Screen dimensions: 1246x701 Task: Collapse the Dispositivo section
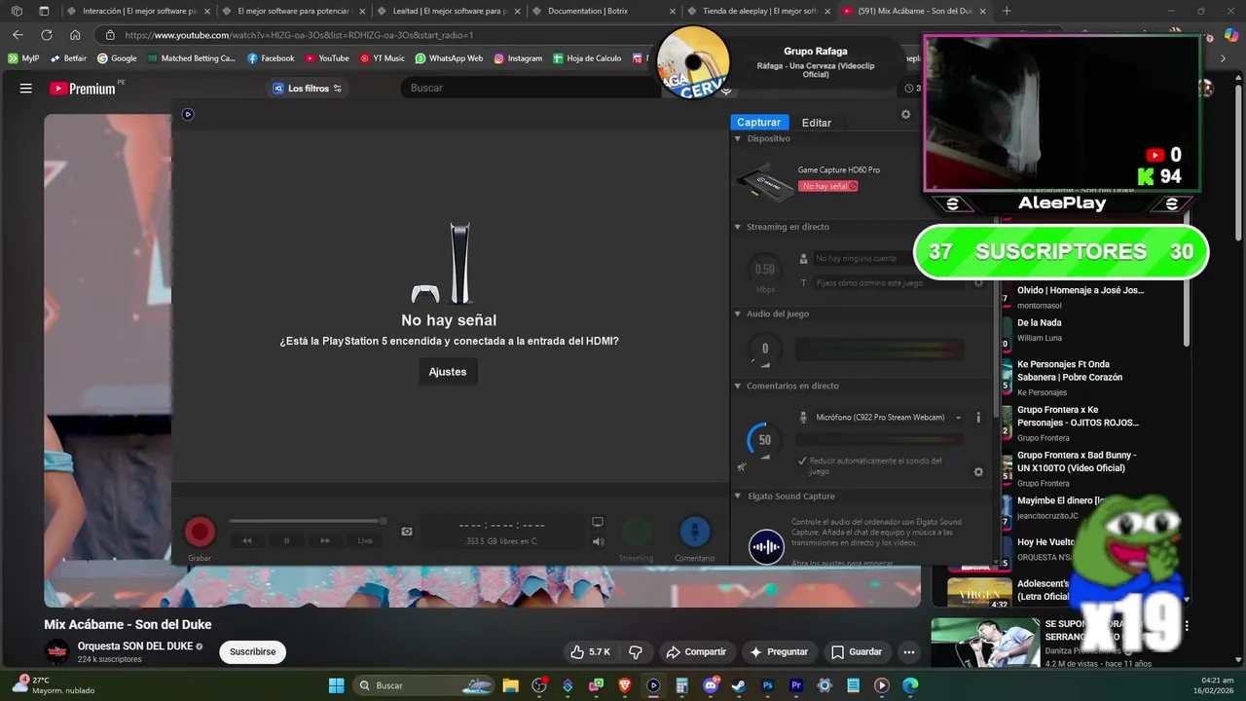click(x=737, y=139)
